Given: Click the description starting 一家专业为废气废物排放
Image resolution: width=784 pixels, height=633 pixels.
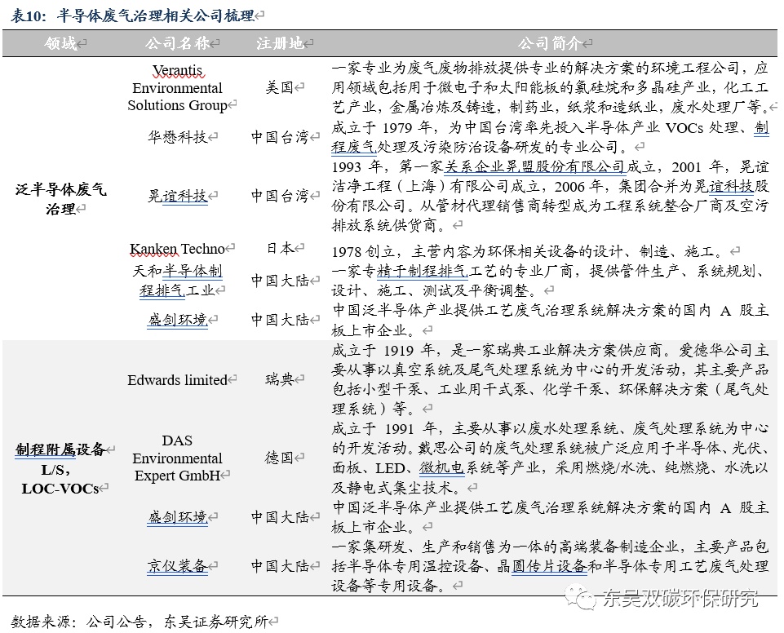Looking at the screenshot, I should pos(550,87).
